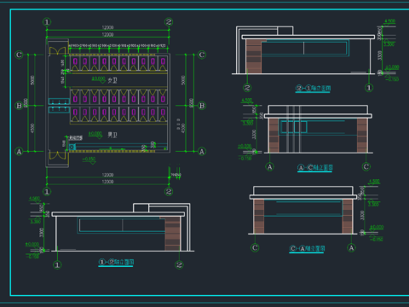Select the yellow double door at plan's top-left entrance
Viewport: 409px width, 307px height.
pyautogui.click(x=57, y=50)
